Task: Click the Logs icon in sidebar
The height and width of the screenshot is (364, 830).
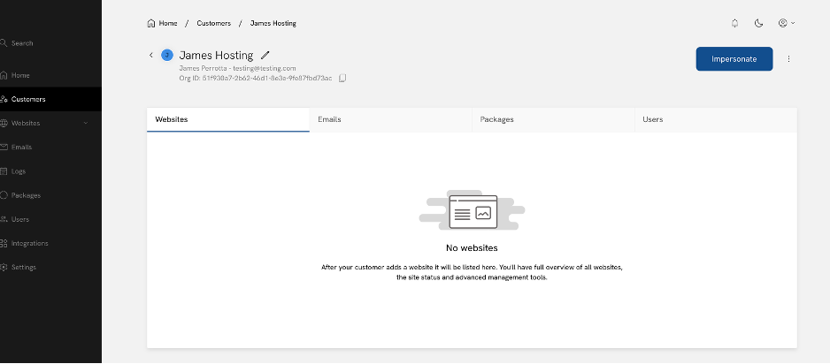Action: pos(4,171)
